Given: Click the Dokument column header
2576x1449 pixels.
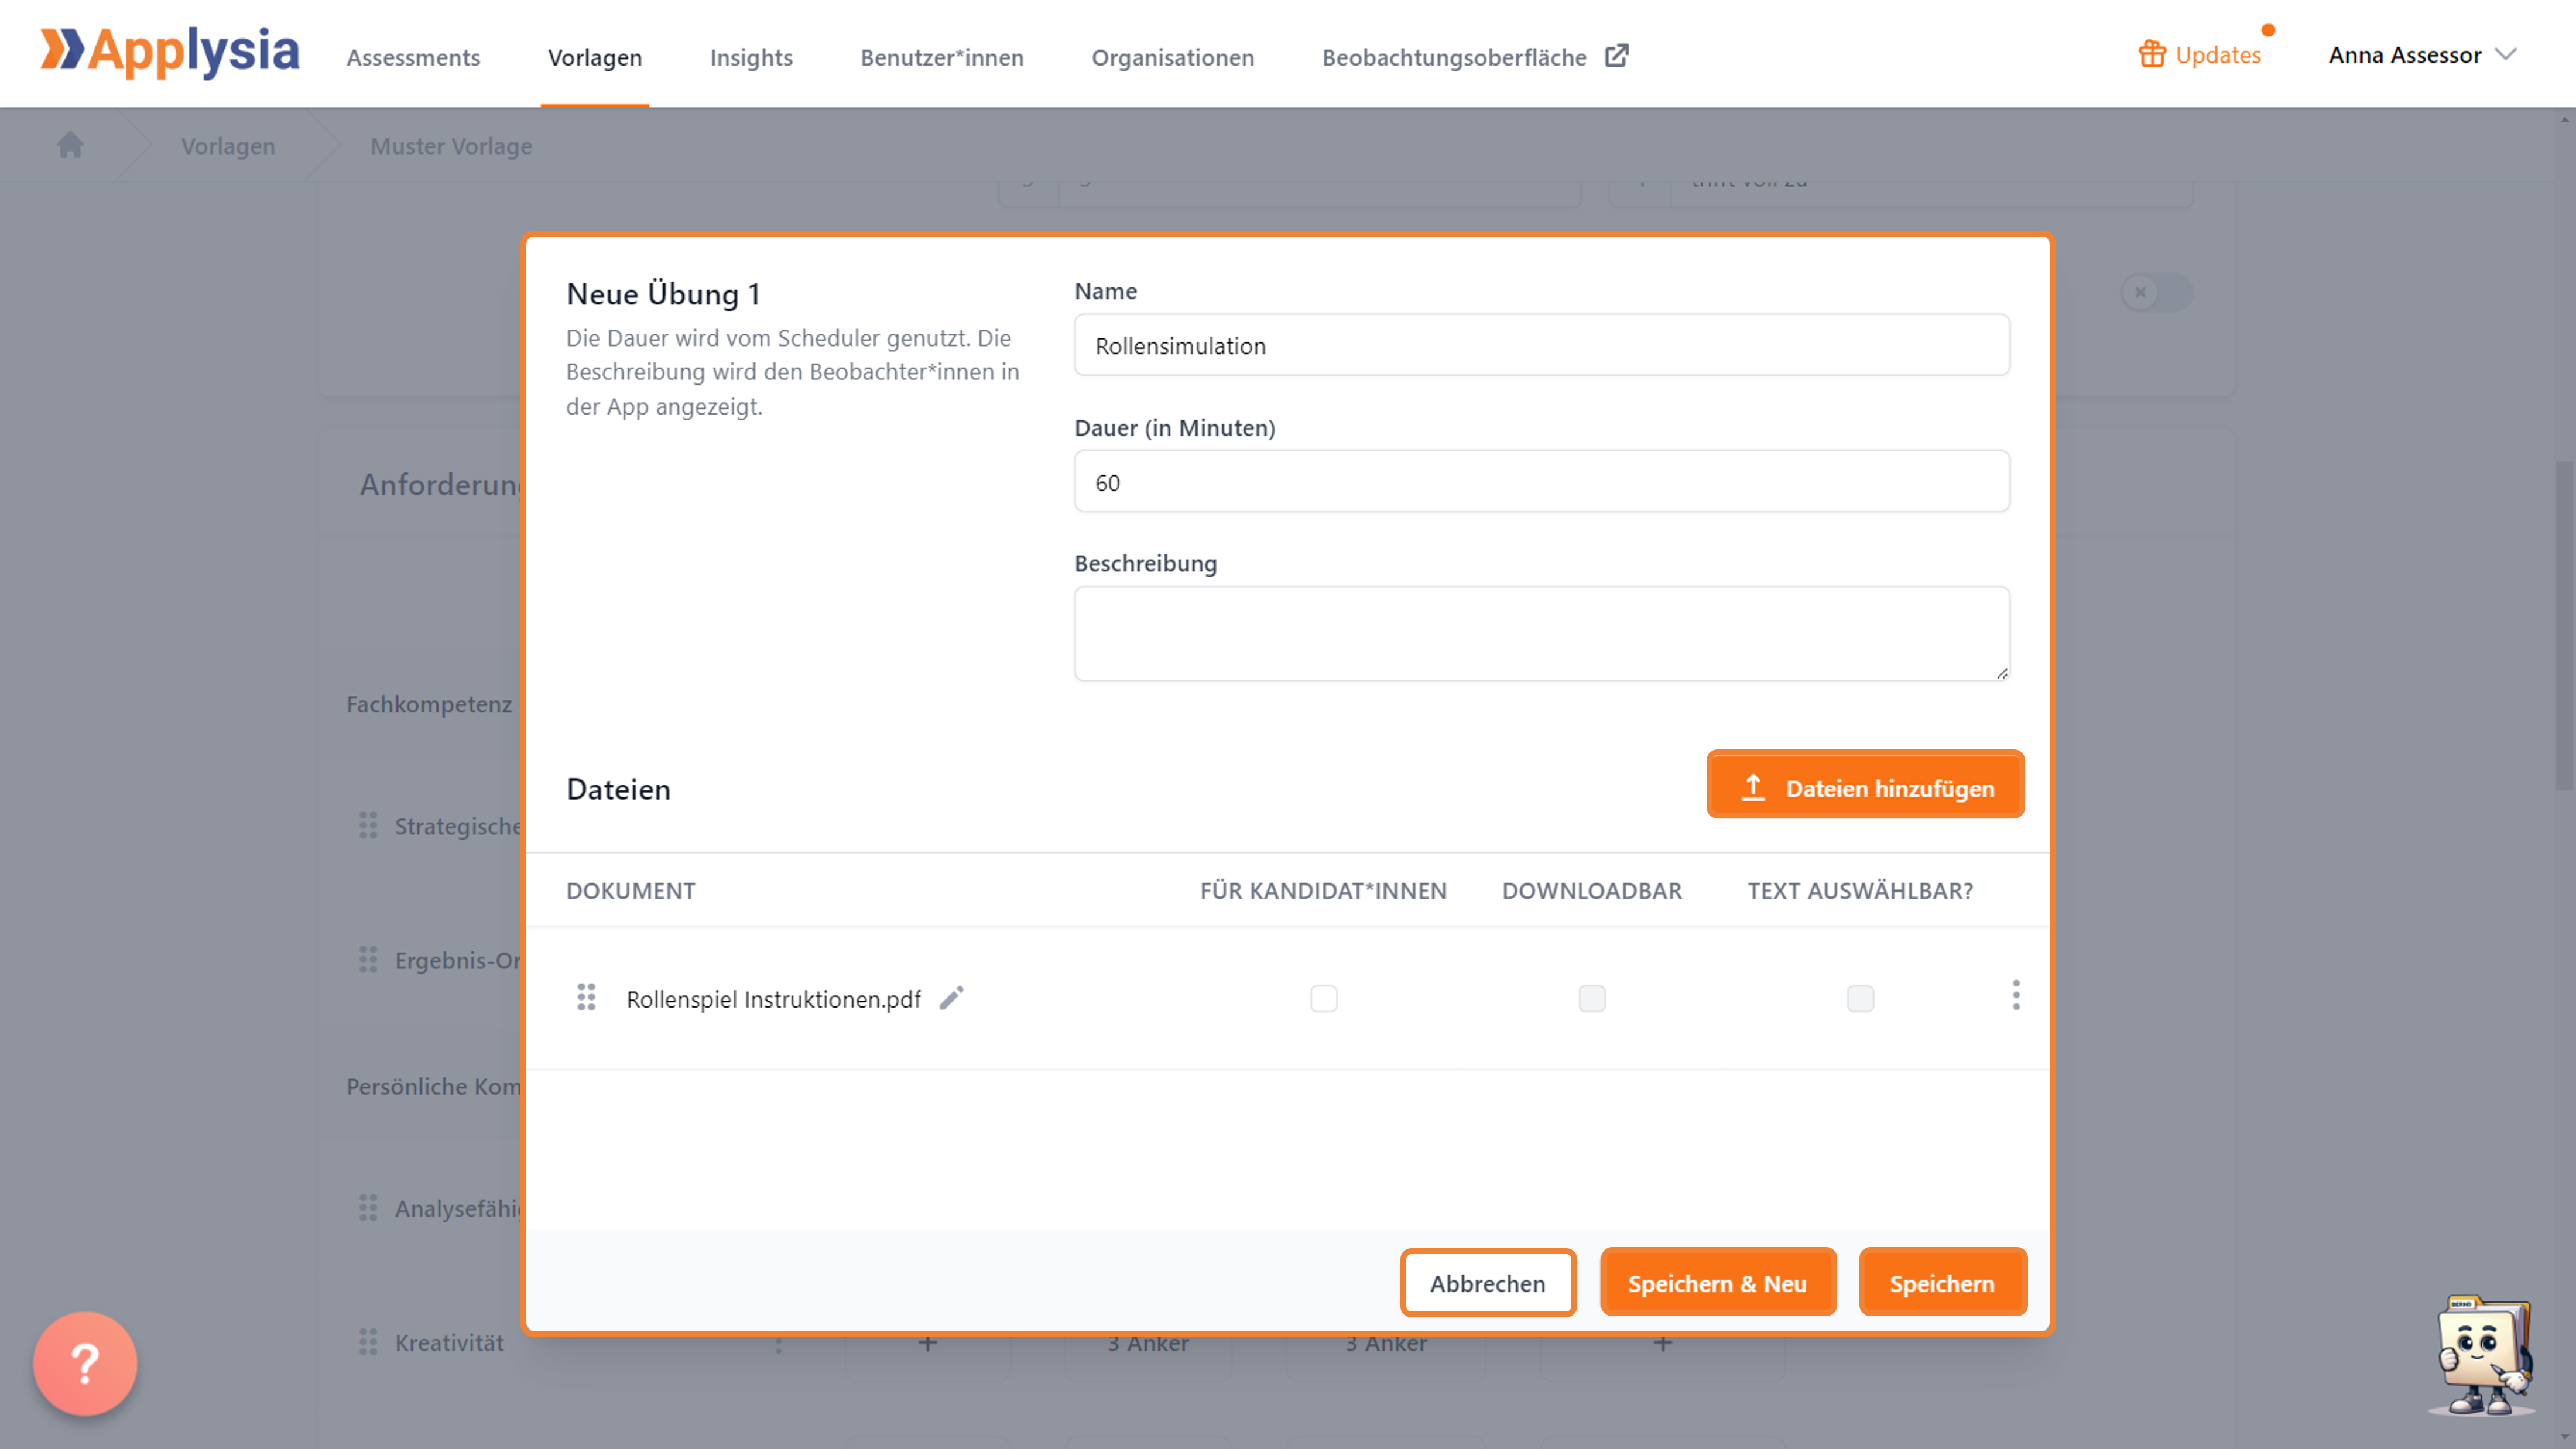Looking at the screenshot, I should click(630, 890).
